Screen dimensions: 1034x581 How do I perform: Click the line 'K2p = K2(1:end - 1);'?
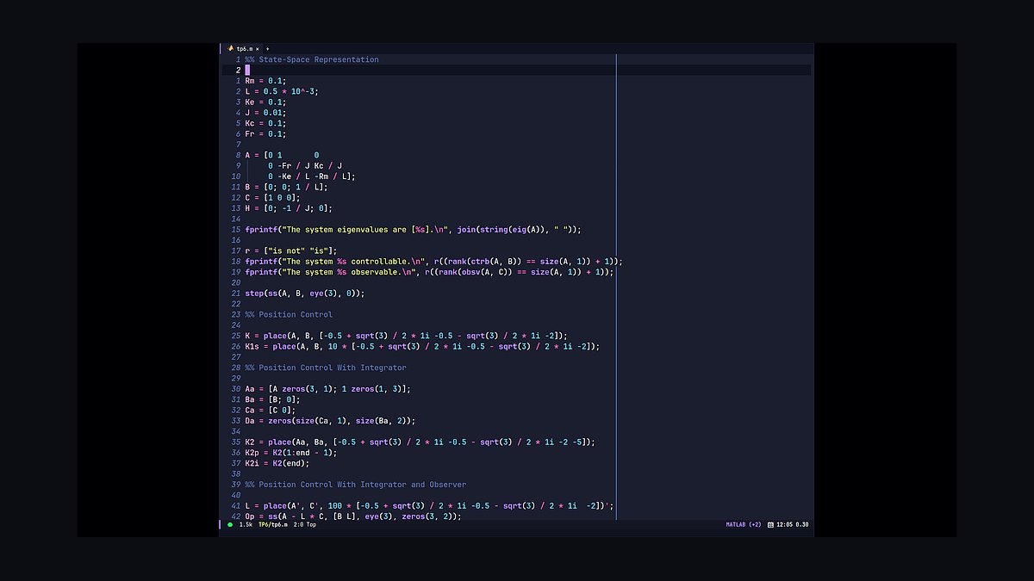click(291, 452)
